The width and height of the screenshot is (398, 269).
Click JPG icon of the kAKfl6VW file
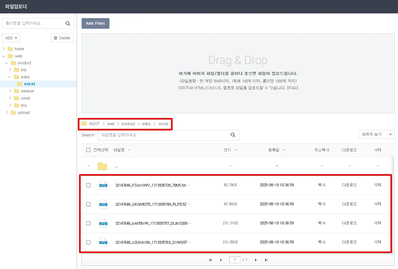103,223
